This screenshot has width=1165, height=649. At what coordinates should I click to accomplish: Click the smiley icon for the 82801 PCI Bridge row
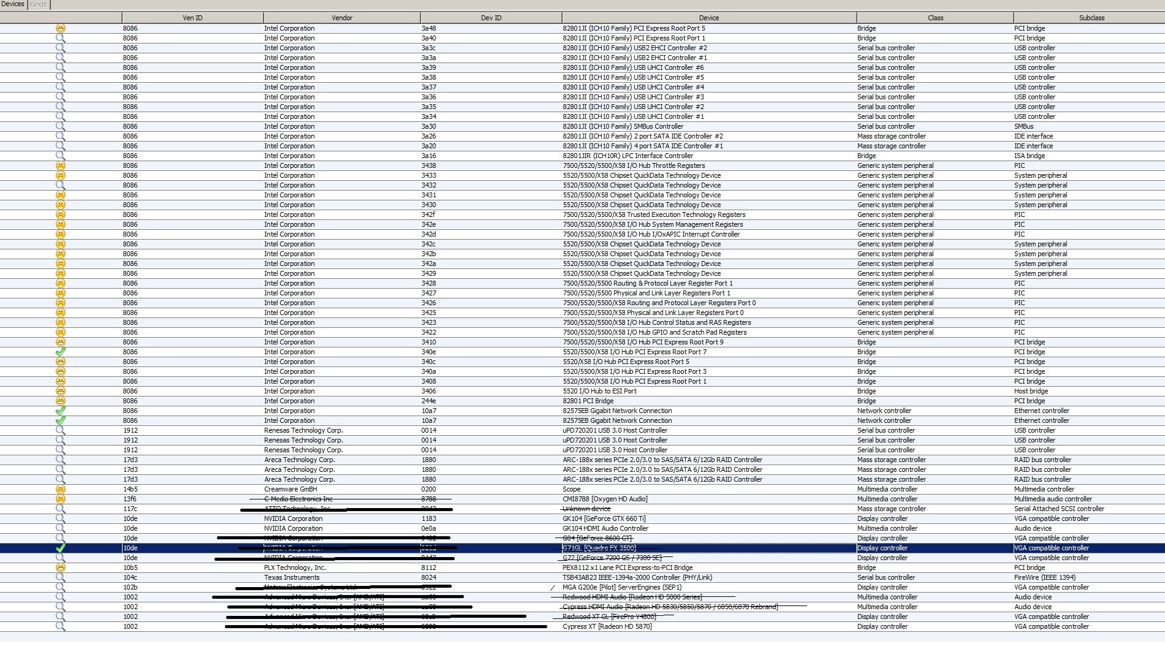61,401
